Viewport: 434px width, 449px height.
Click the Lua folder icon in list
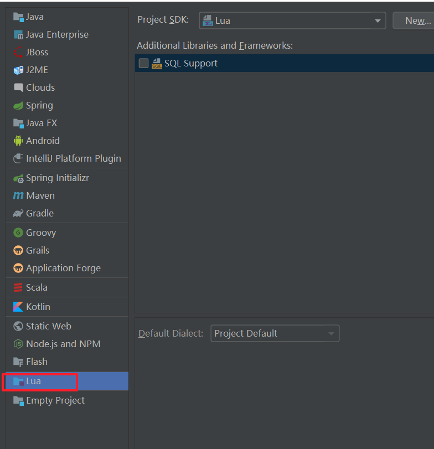tap(18, 381)
